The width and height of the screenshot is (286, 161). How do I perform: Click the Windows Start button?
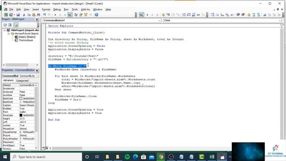coord(5,157)
